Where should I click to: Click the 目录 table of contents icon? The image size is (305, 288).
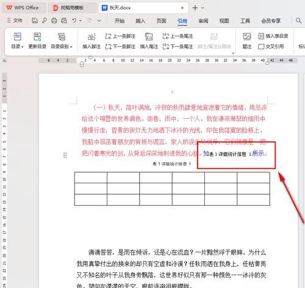[17, 37]
